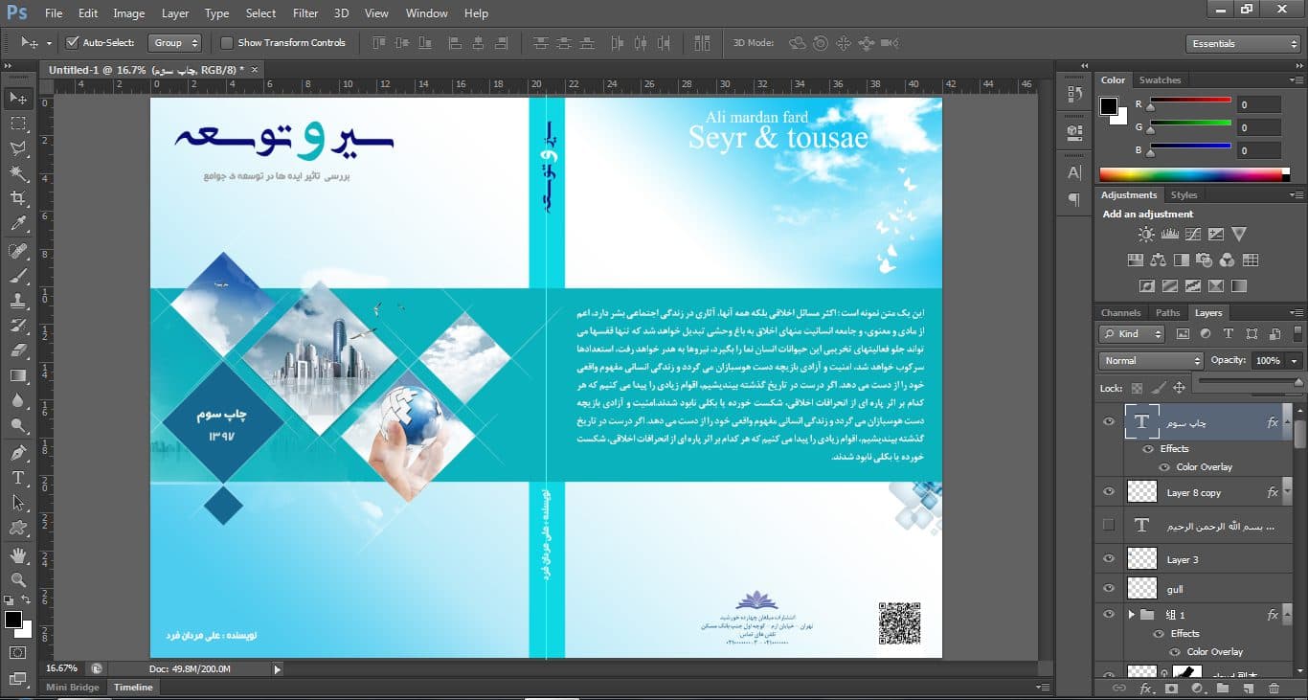The image size is (1308, 700).
Task: Select the Hand tool
Action: click(18, 554)
